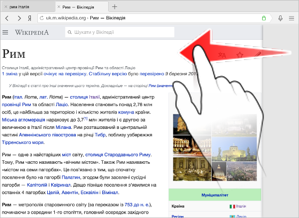Screen dimensions: 299x218
Task: Open 'Тірренського моря' link
Action: (x=23, y=142)
